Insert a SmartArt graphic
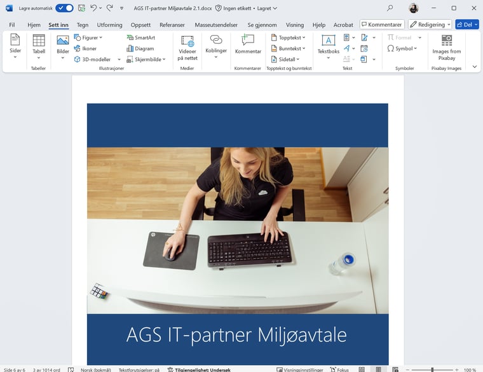This screenshot has width=483, height=372. tap(141, 38)
